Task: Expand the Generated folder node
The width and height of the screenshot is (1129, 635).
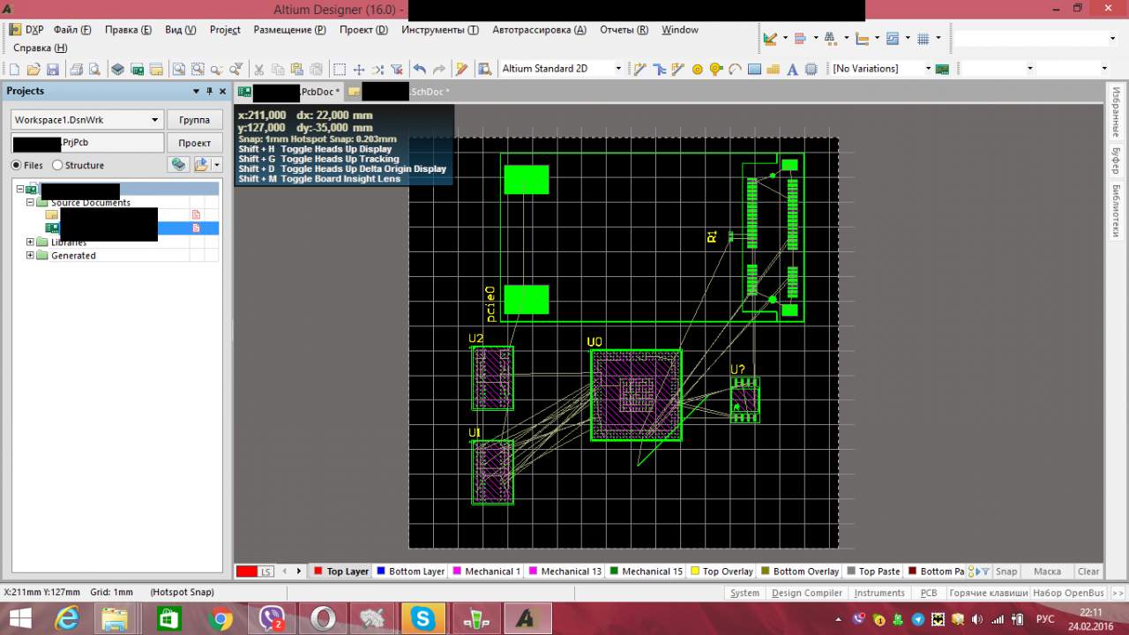Action: 30,256
